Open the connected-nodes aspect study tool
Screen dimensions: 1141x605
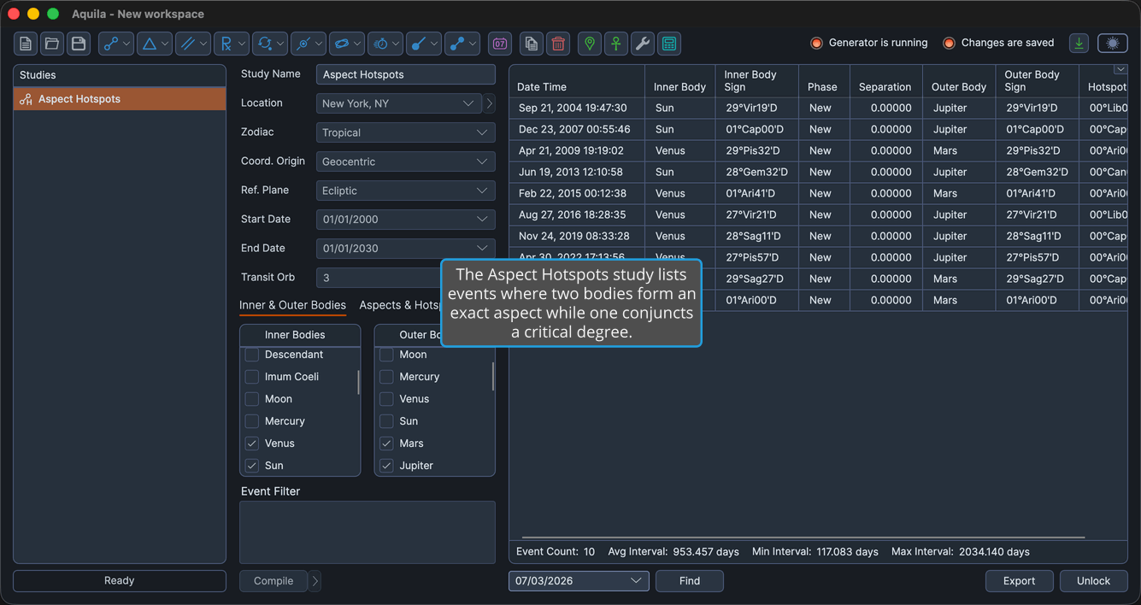tap(116, 44)
